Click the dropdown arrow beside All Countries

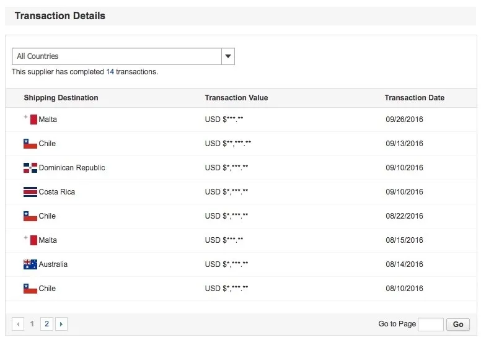pos(228,56)
